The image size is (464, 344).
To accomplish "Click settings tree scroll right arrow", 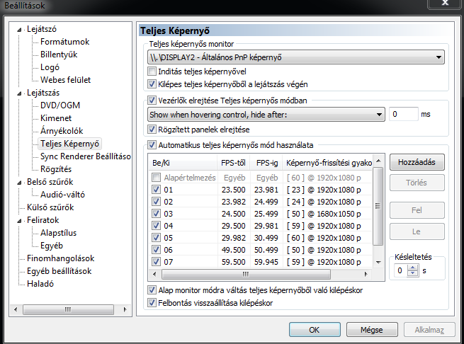I will point(125,310).
